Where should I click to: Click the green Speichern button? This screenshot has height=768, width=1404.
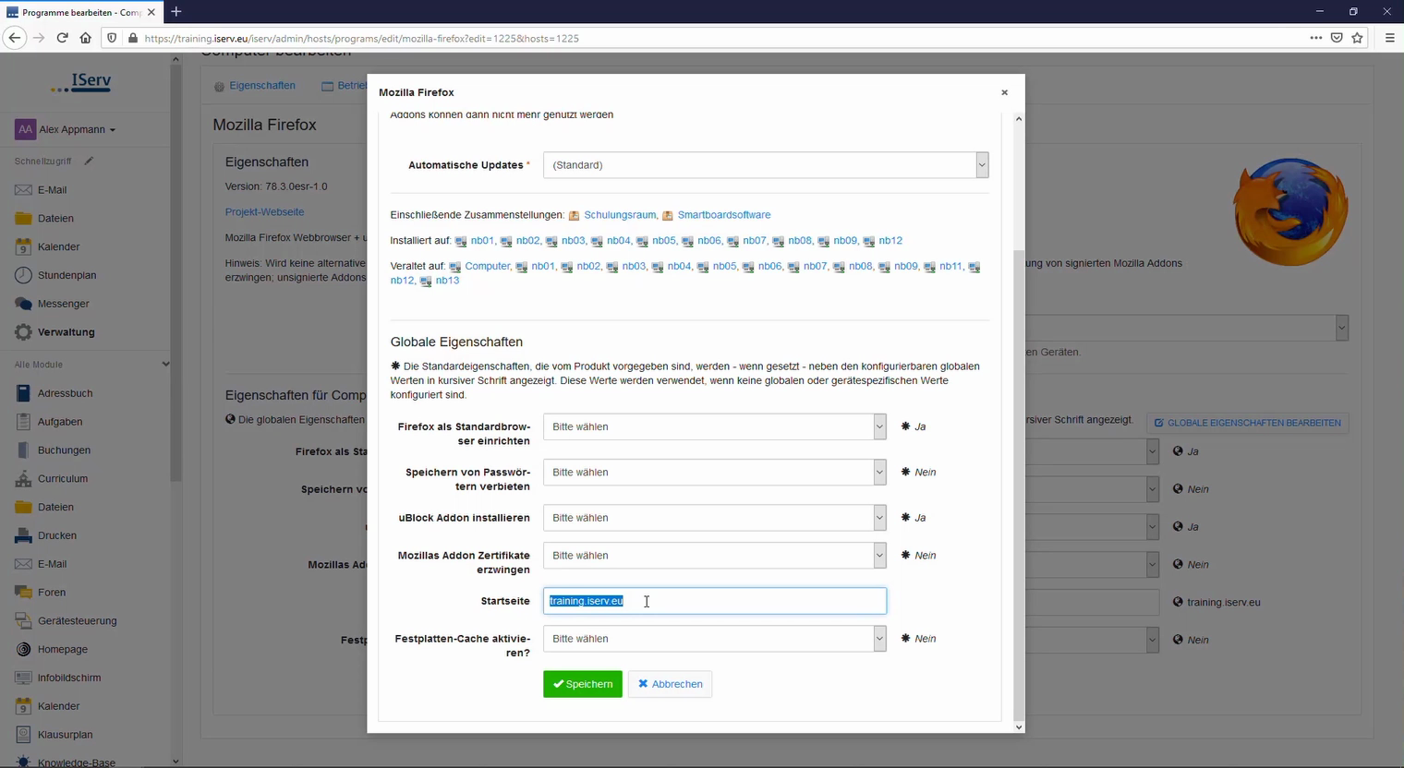[x=583, y=684]
